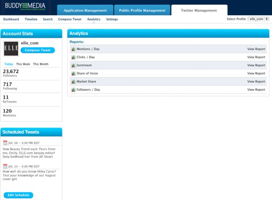Open the Select Profile elle_com dropdown
Image resolution: width=272 pixels, height=200 pixels.
coord(258,19)
